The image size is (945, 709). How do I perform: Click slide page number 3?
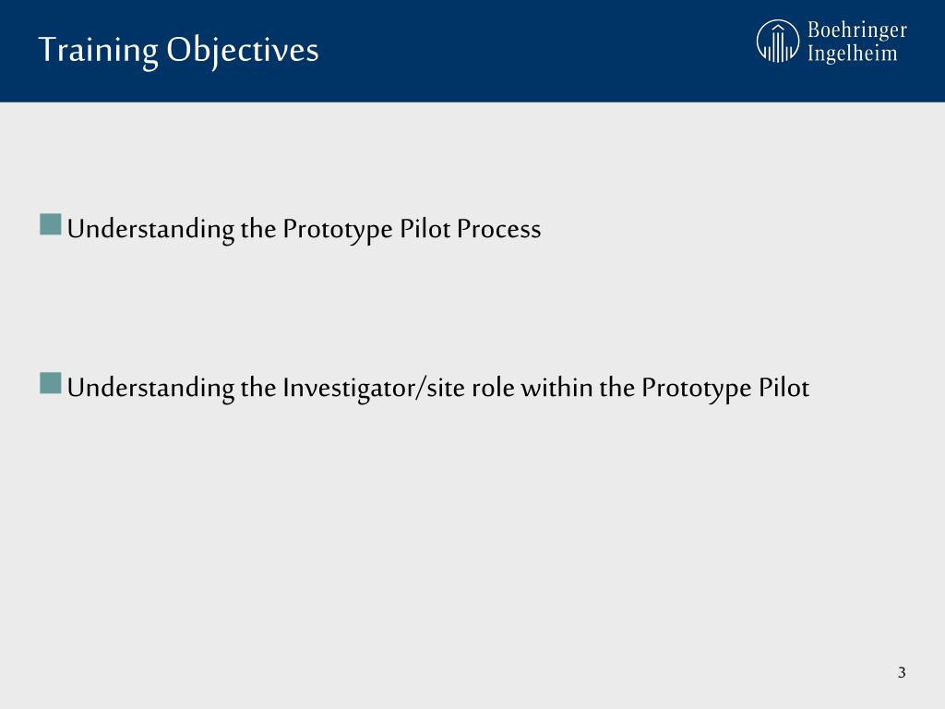coord(902,672)
